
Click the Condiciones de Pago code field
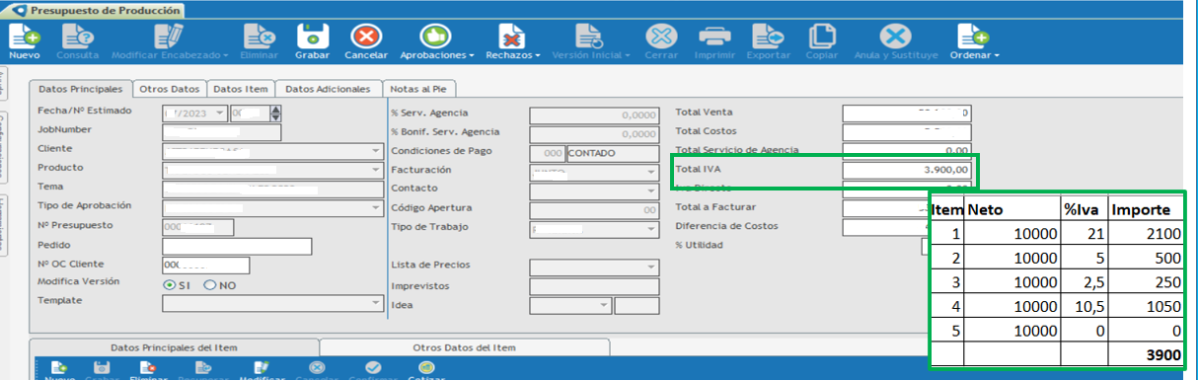click(547, 153)
